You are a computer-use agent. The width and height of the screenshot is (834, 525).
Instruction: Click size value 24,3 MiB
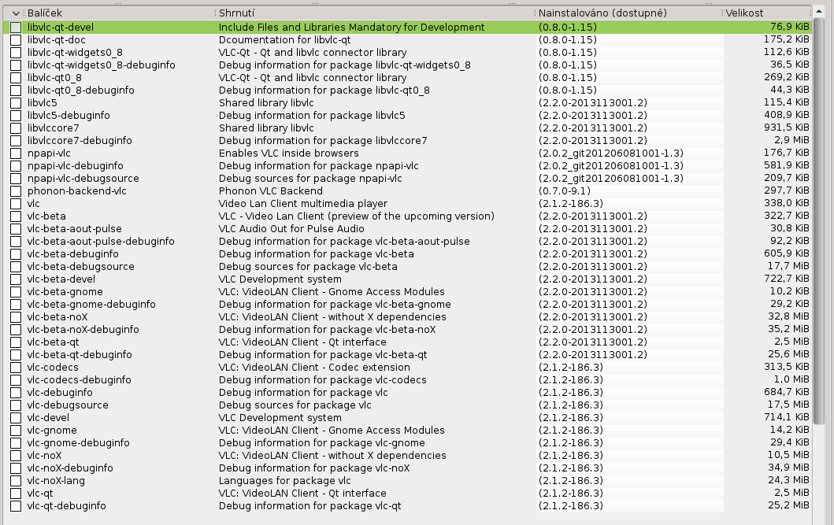pos(788,480)
